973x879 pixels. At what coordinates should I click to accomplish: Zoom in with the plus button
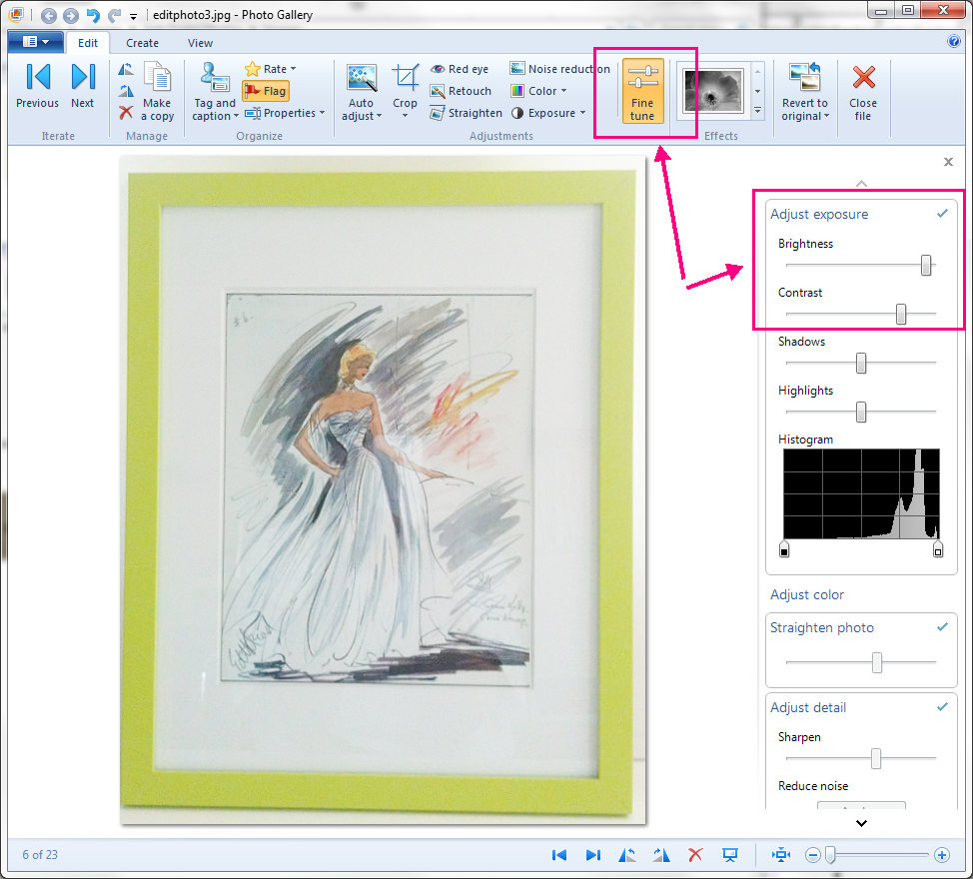point(942,855)
